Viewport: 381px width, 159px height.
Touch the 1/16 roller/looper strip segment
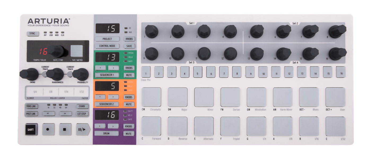click(x=66, y=92)
